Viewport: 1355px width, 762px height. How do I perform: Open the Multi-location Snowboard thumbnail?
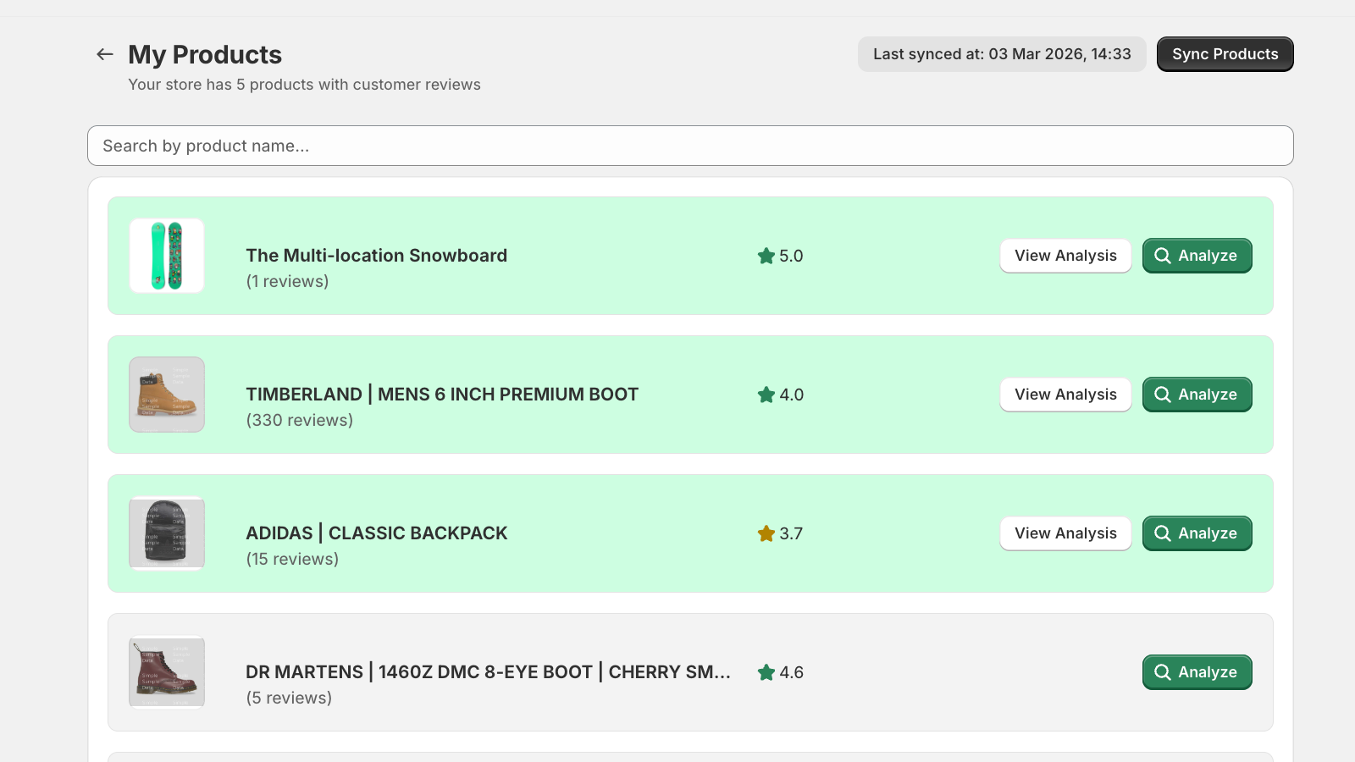tap(167, 256)
